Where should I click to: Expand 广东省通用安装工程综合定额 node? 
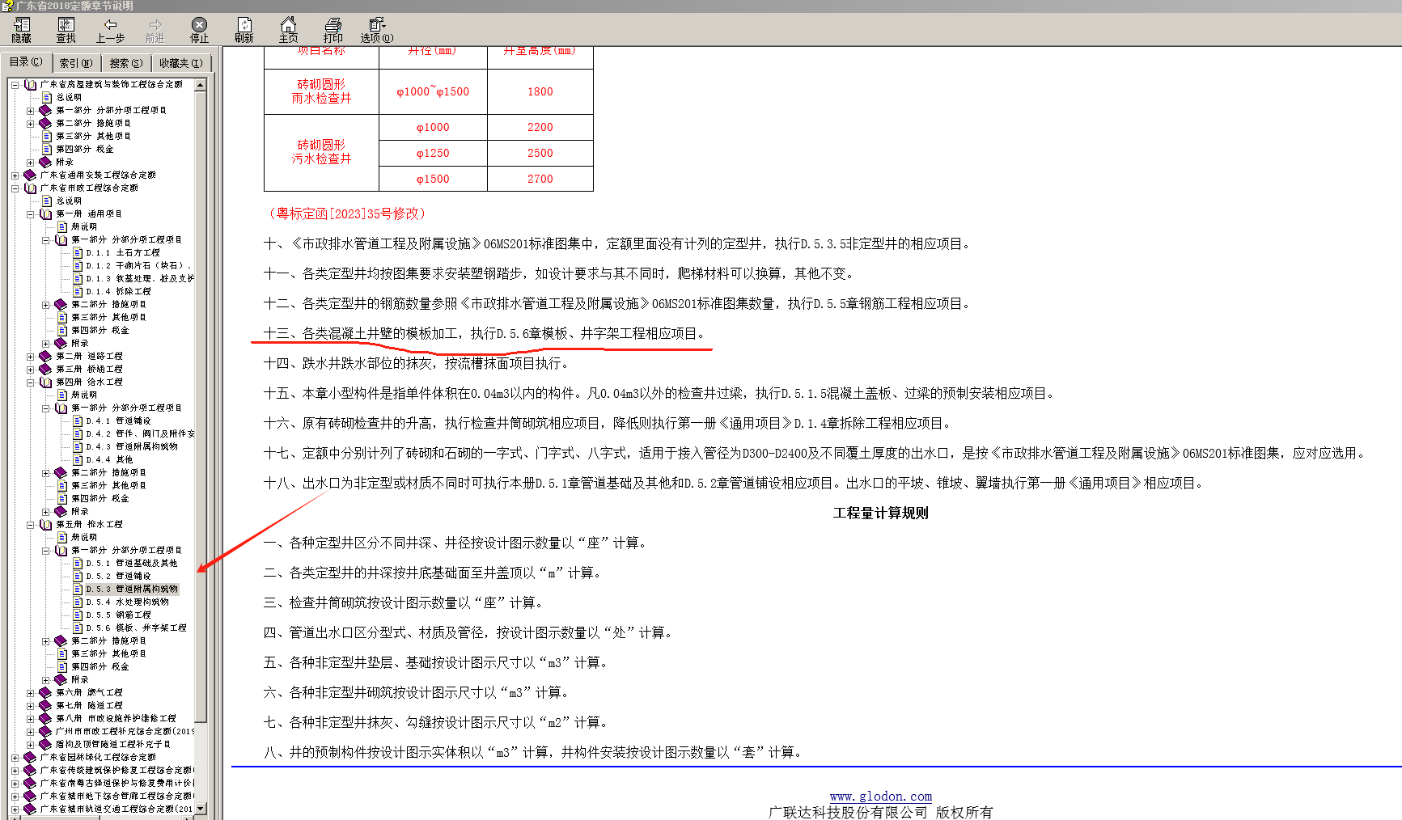pyautogui.click(x=15, y=175)
